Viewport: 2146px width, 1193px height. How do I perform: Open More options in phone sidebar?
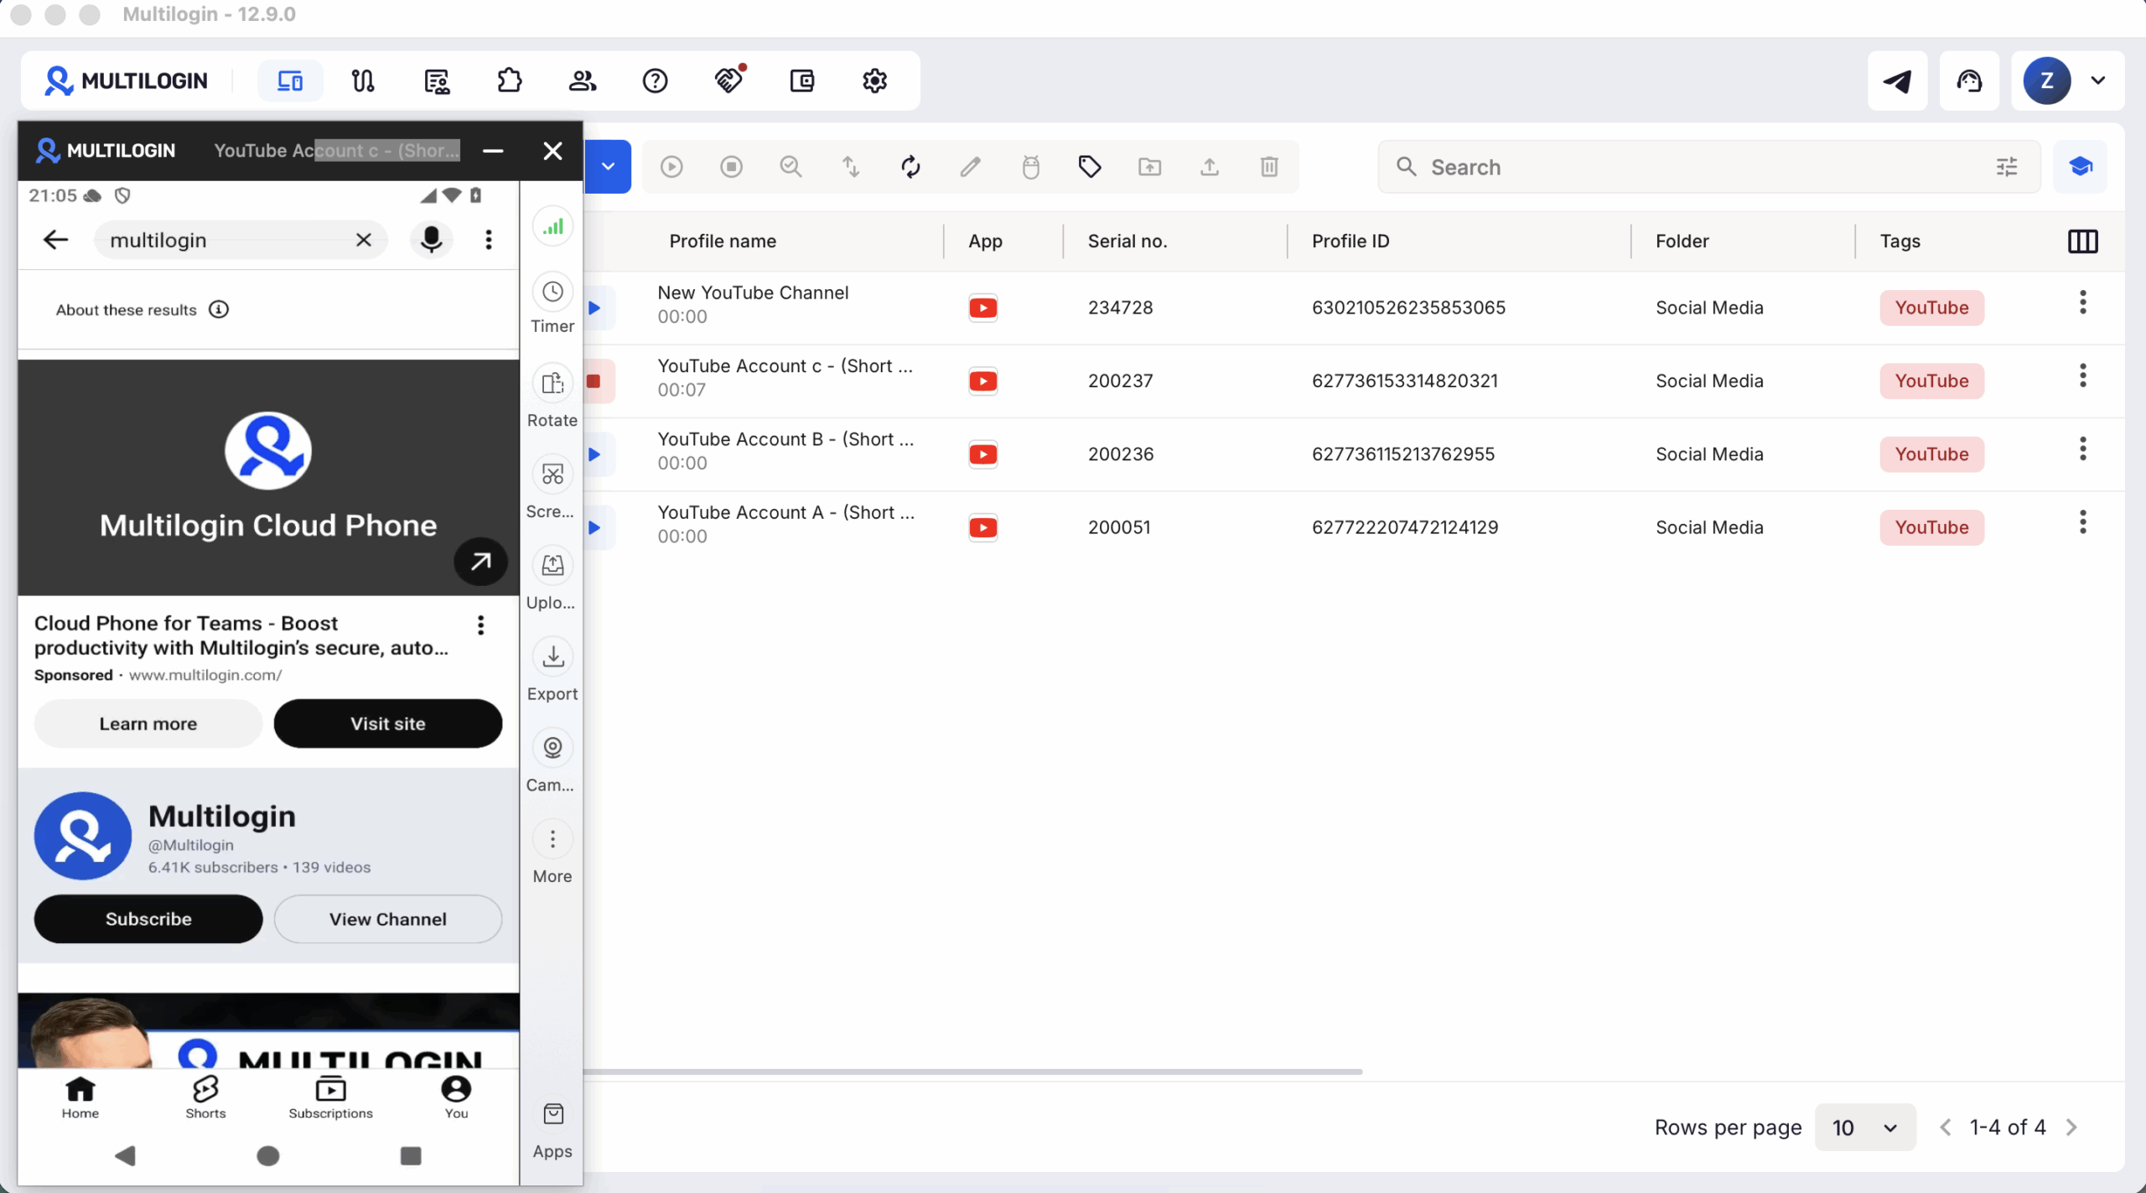point(552,853)
